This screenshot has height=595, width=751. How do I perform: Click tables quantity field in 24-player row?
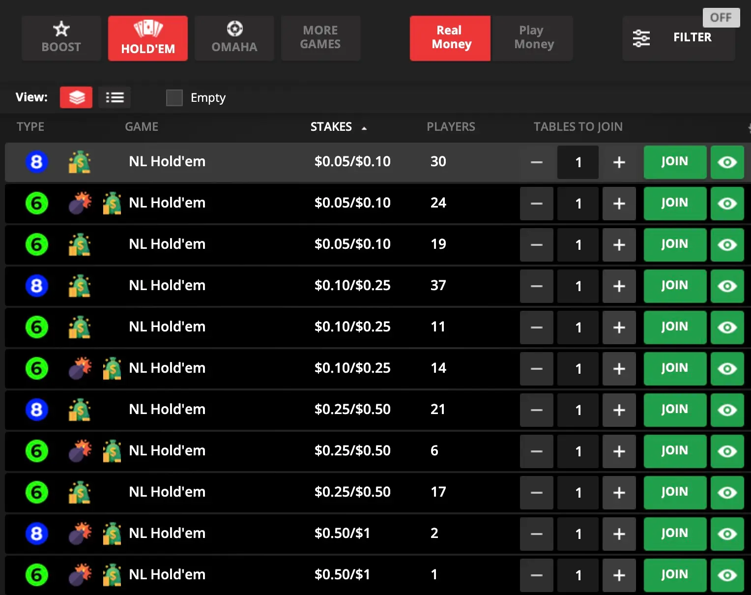coord(578,203)
